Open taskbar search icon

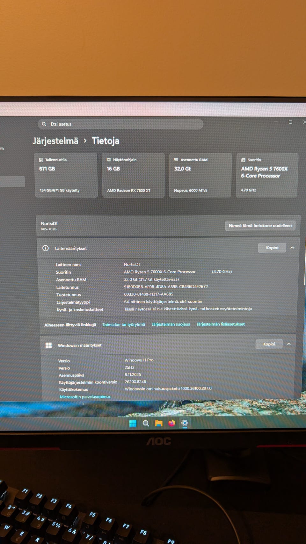[146, 423]
